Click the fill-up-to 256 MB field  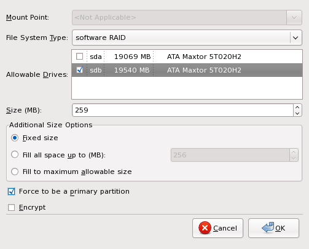point(230,155)
